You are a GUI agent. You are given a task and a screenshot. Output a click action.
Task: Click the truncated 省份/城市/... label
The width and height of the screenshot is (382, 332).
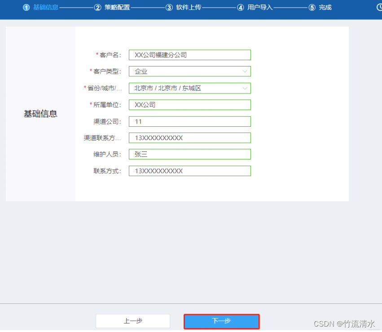click(x=104, y=88)
